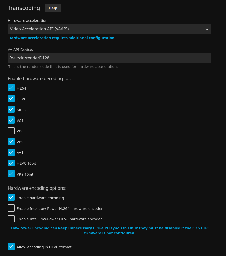Viewport: 226px width, 256px height.
Task: Disable the Enable hardware encoding checkbox
Action: [11, 197]
